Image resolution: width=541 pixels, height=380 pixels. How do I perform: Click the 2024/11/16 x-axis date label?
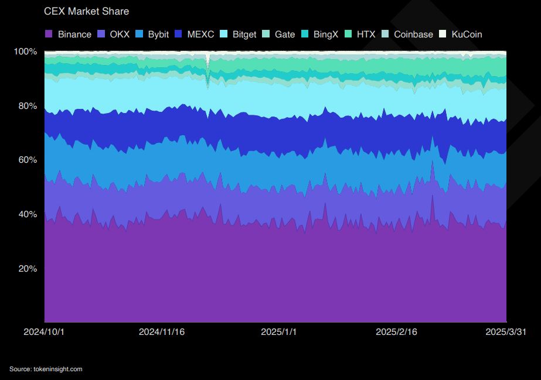[161, 332]
